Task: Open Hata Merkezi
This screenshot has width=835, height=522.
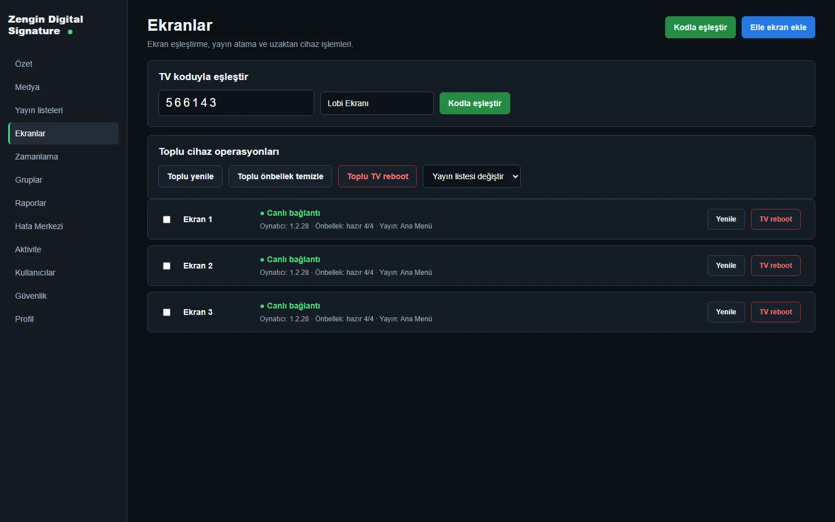Action: click(x=63, y=226)
